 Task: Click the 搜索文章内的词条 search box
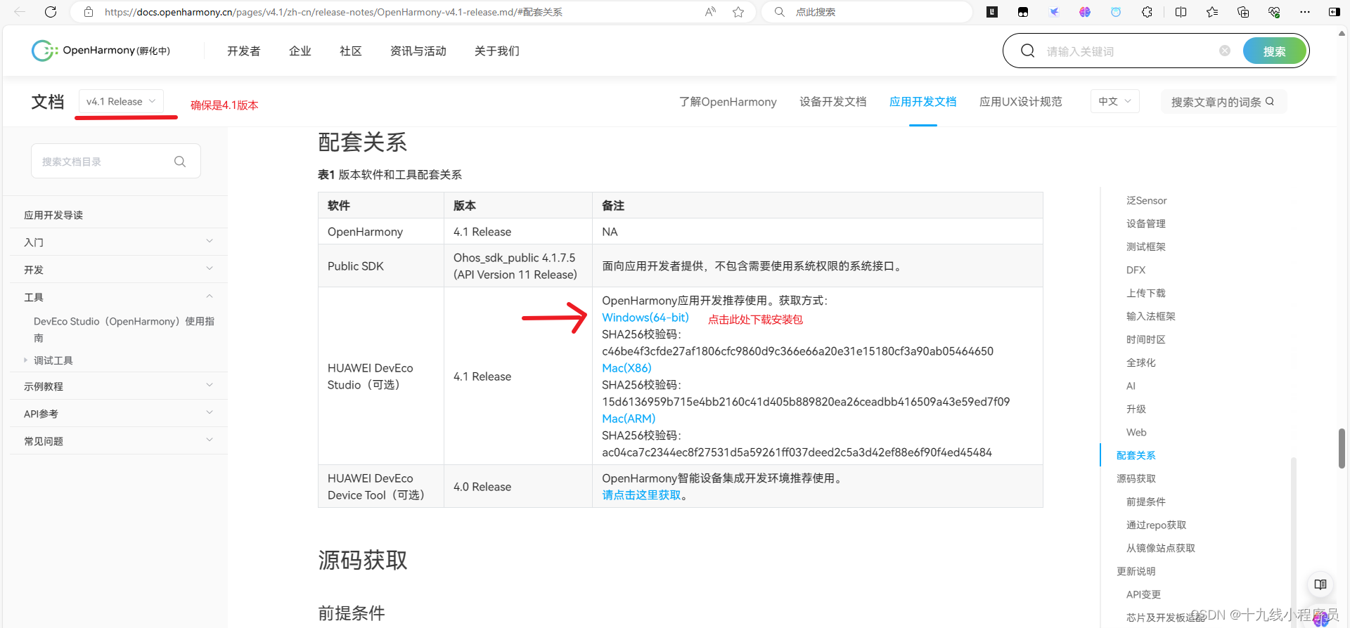tap(1223, 102)
